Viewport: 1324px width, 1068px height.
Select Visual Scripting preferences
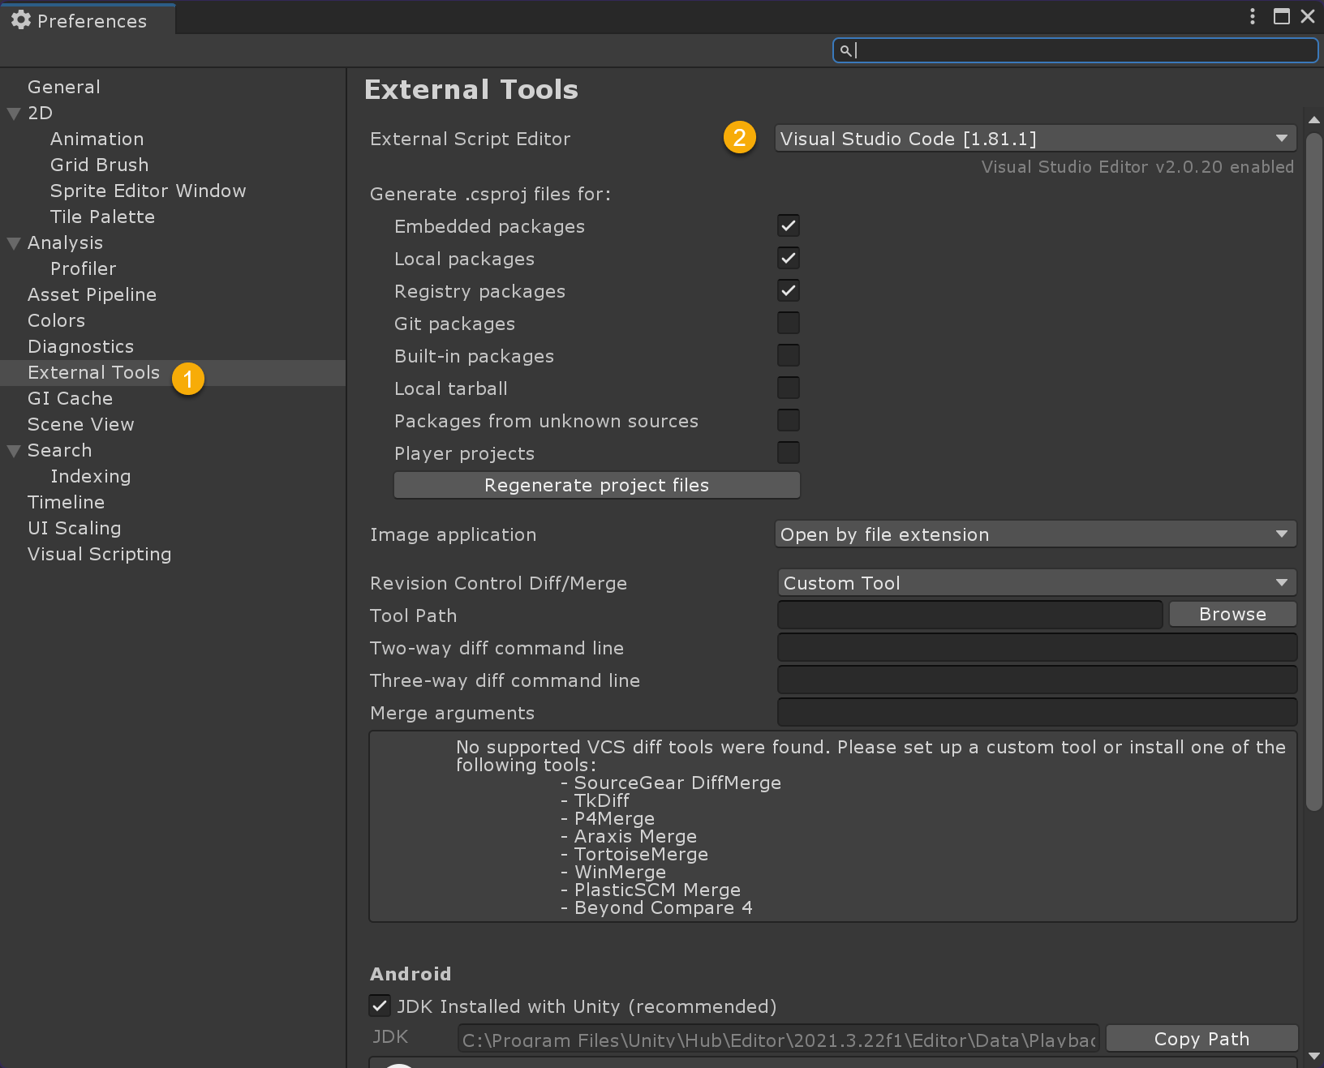[100, 554]
